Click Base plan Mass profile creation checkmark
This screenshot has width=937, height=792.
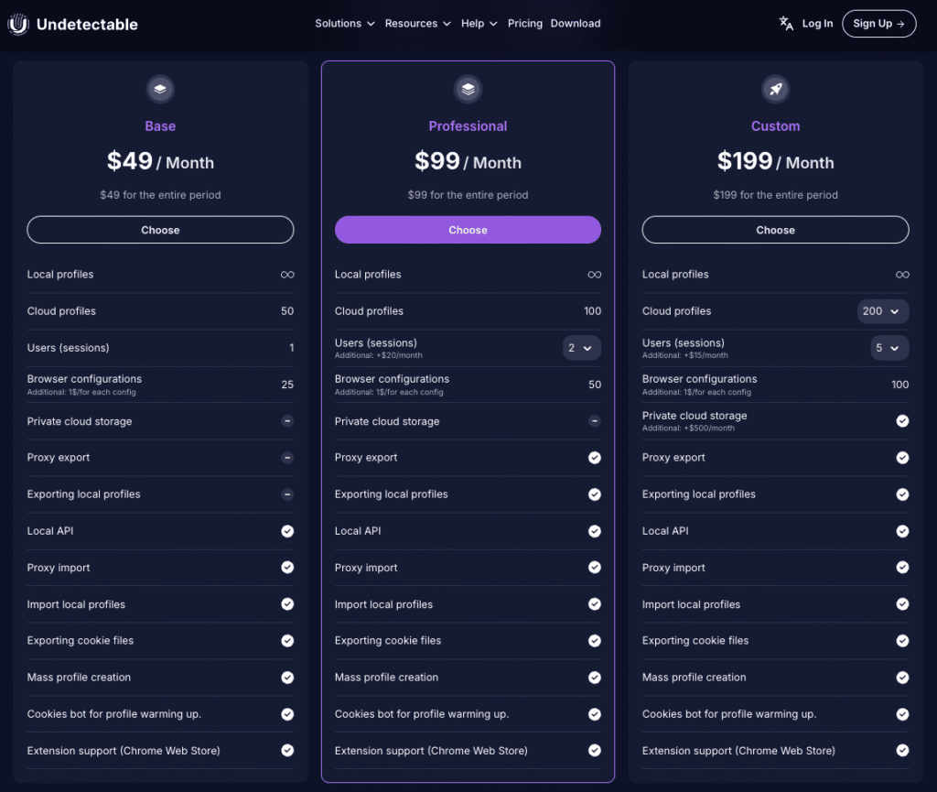click(x=287, y=678)
